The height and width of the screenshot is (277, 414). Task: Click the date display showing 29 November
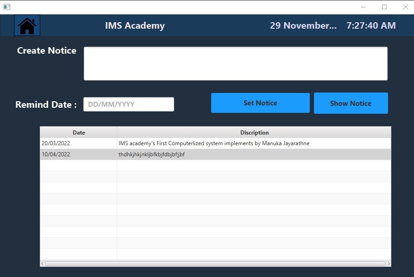coord(303,25)
